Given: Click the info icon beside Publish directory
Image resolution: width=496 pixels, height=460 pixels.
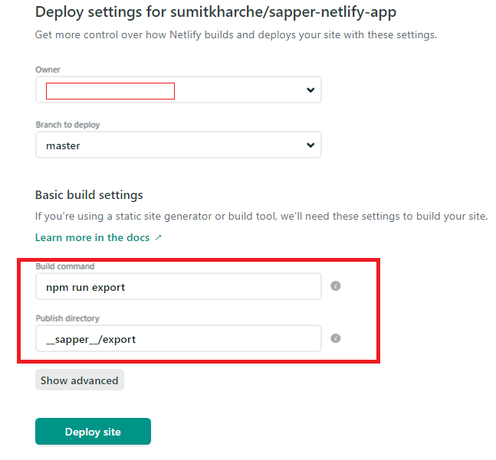Looking at the screenshot, I should pos(335,338).
